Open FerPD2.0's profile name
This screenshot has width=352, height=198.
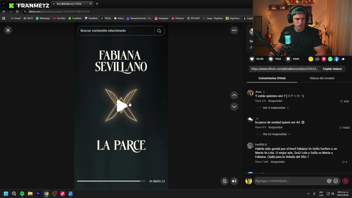261,145
